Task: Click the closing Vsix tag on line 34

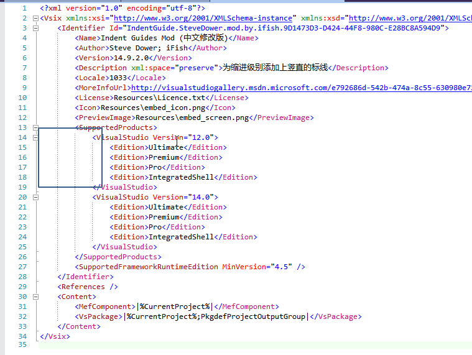Action: 55,336
